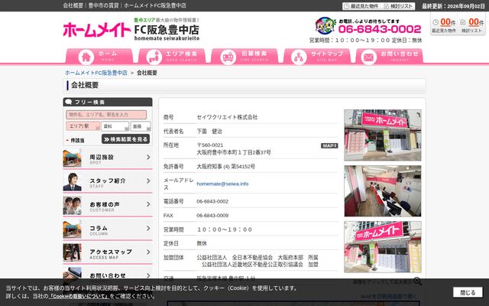The height and width of the screenshot is (306, 489).
Task: Click the chevron arrow on お客様の声 row
Action: click(148, 204)
